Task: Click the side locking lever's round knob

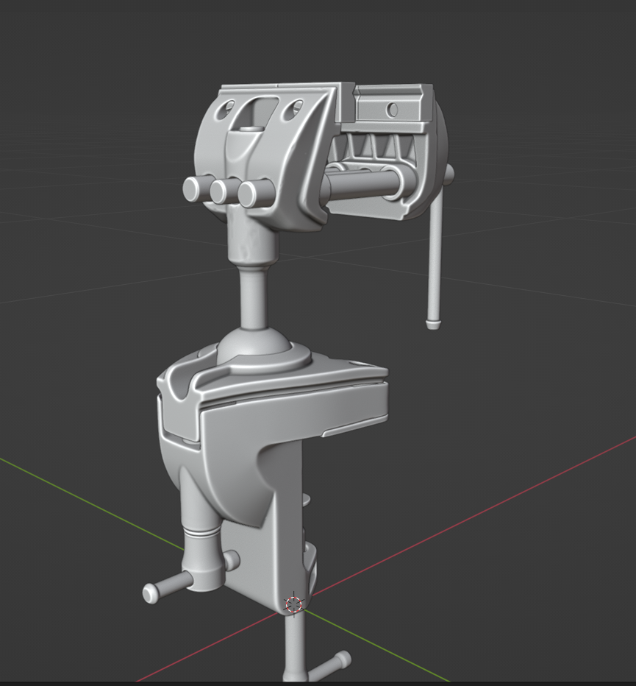Action: tap(151, 593)
